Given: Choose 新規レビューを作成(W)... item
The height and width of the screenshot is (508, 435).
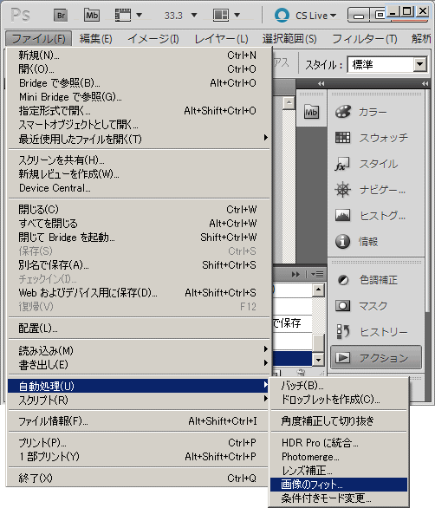Looking at the screenshot, I should pyautogui.click(x=139, y=174).
